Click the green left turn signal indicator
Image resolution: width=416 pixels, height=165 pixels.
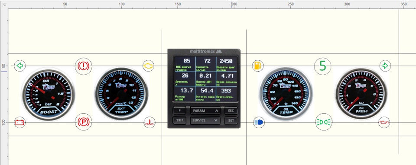click(20, 66)
